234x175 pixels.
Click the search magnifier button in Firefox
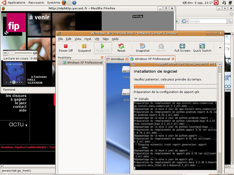[x=229, y=21]
